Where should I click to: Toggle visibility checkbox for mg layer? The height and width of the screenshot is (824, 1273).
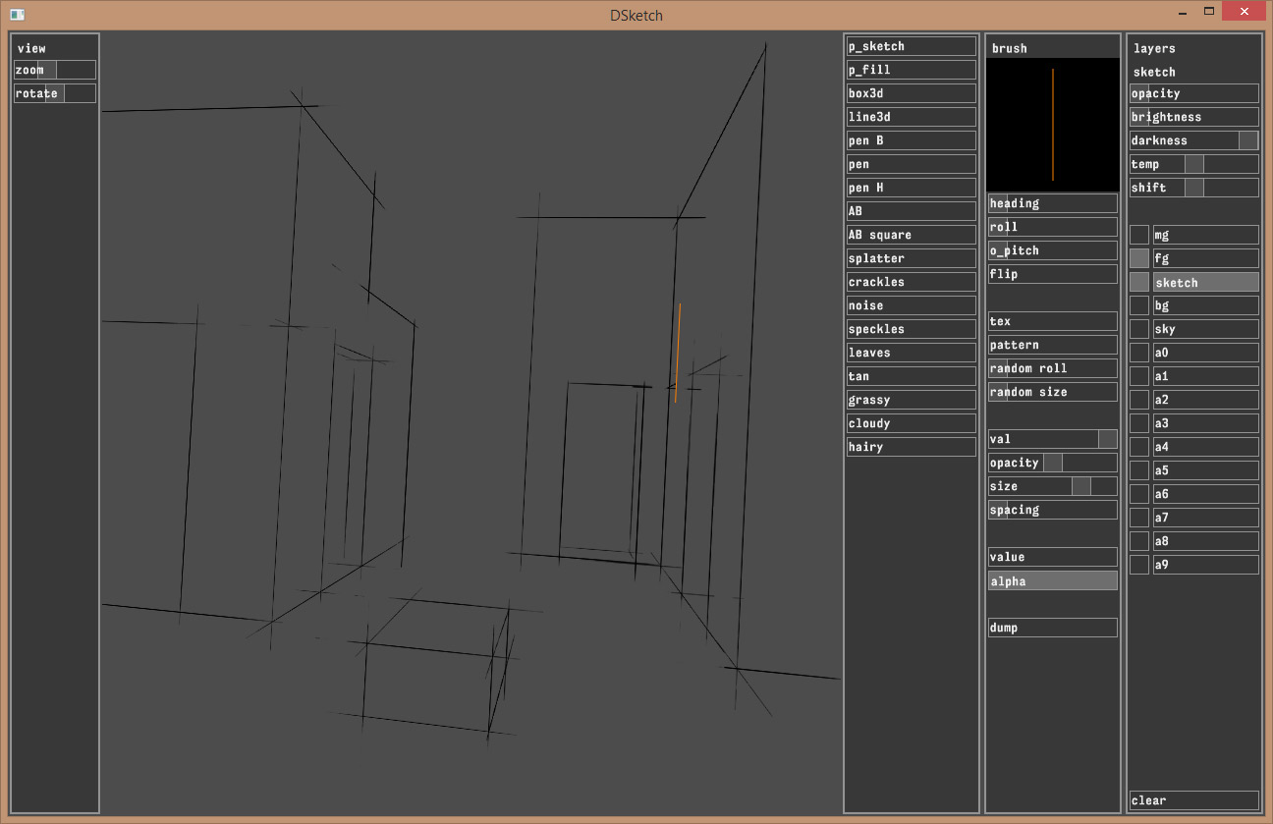pyautogui.click(x=1139, y=235)
